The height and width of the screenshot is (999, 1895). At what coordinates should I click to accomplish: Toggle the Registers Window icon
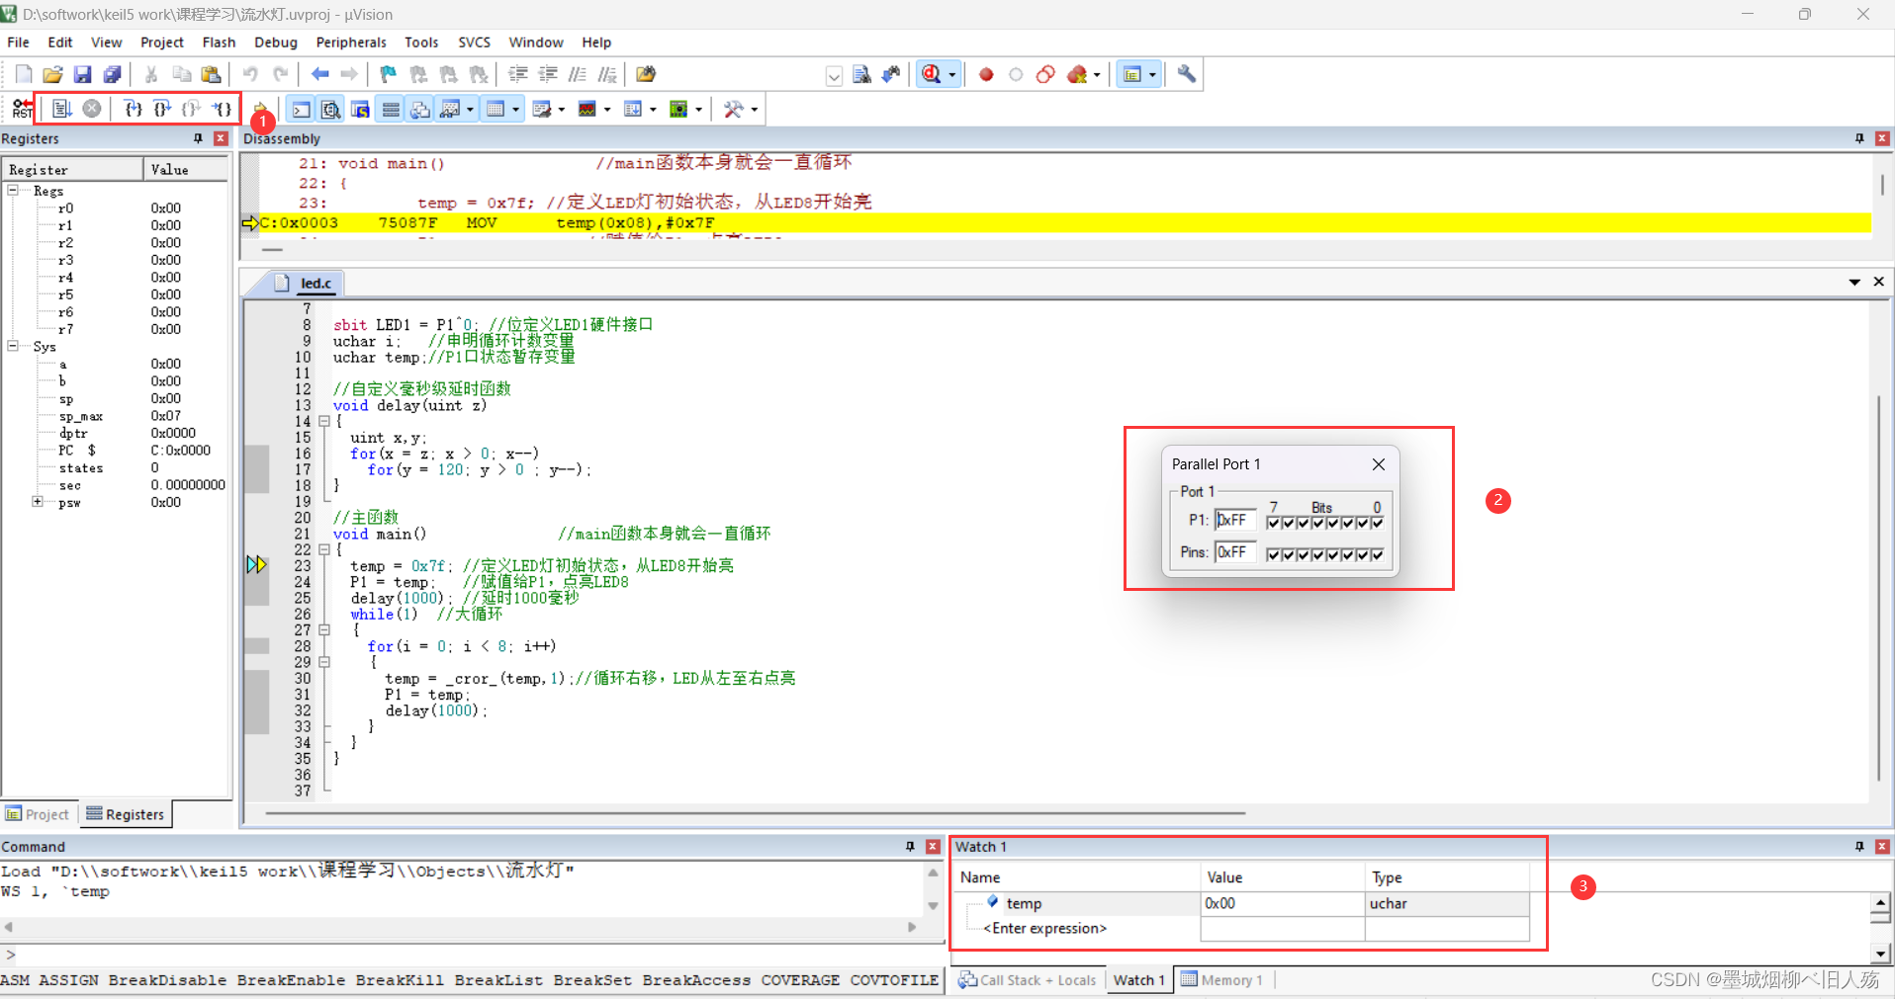click(391, 110)
